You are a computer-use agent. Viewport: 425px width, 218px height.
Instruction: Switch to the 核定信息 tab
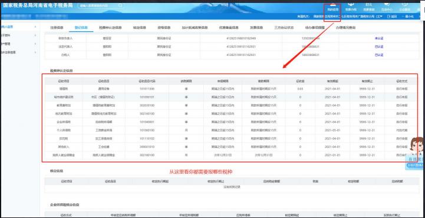(139, 28)
